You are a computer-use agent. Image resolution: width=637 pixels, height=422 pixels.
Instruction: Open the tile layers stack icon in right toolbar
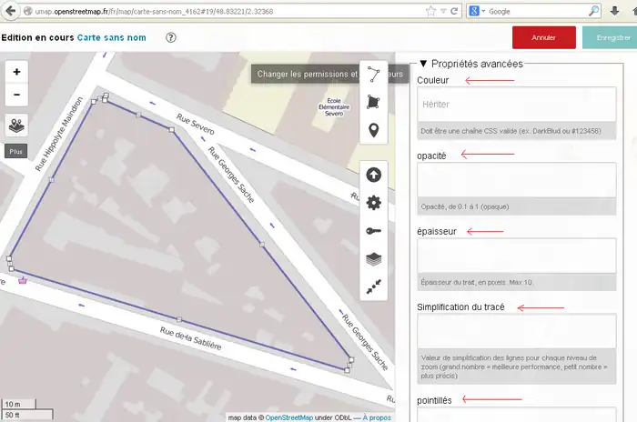[x=373, y=259]
